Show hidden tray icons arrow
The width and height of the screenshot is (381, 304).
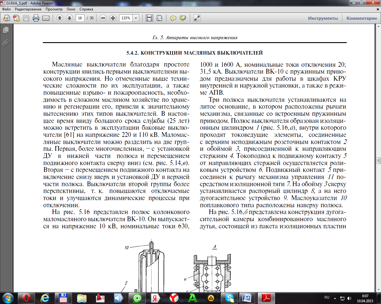[x=335, y=298]
